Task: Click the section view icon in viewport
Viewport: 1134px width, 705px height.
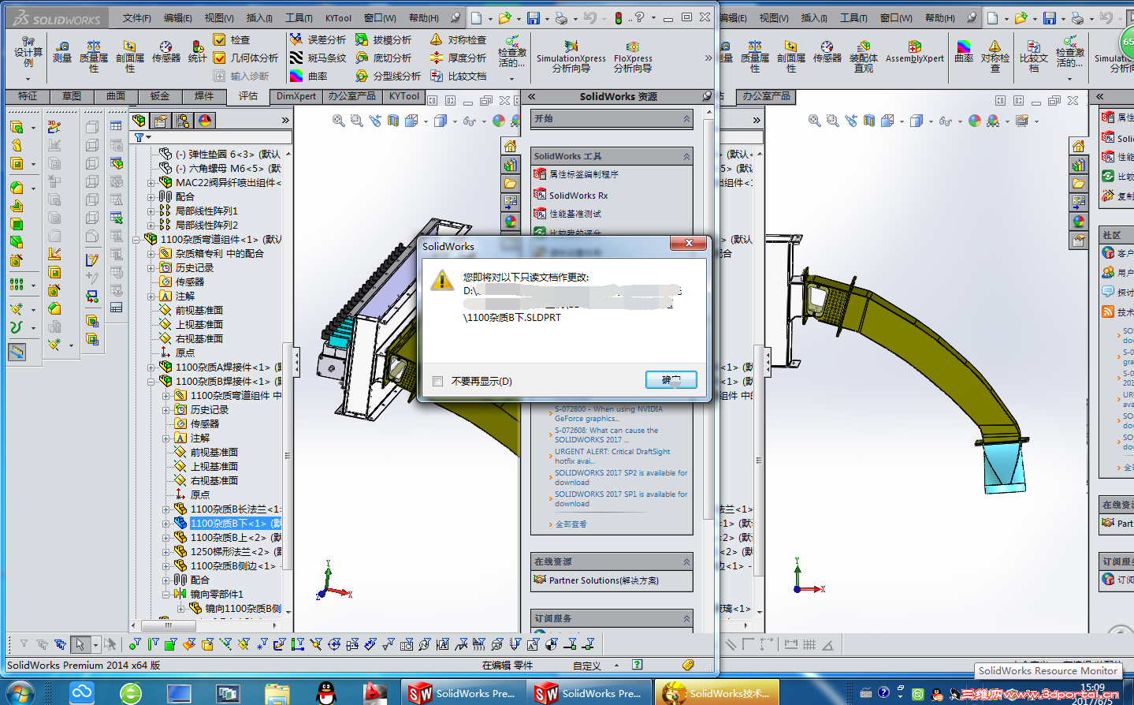Action: [x=393, y=121]
